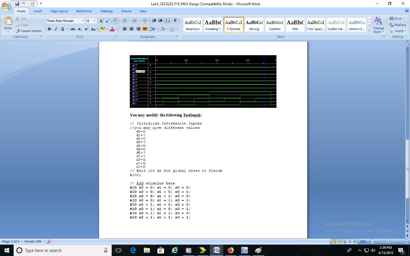Toggle Show/Hide paragraph marks

click(x=175, y=21)
